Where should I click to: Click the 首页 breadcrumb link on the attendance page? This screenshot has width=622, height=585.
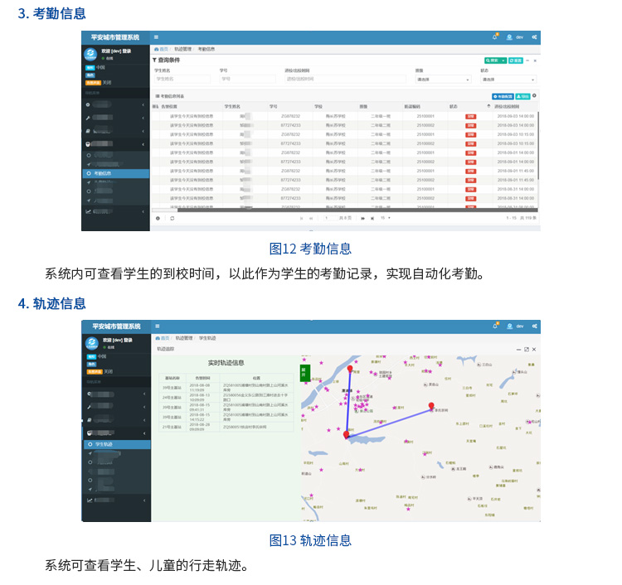[x=164, y=50]
